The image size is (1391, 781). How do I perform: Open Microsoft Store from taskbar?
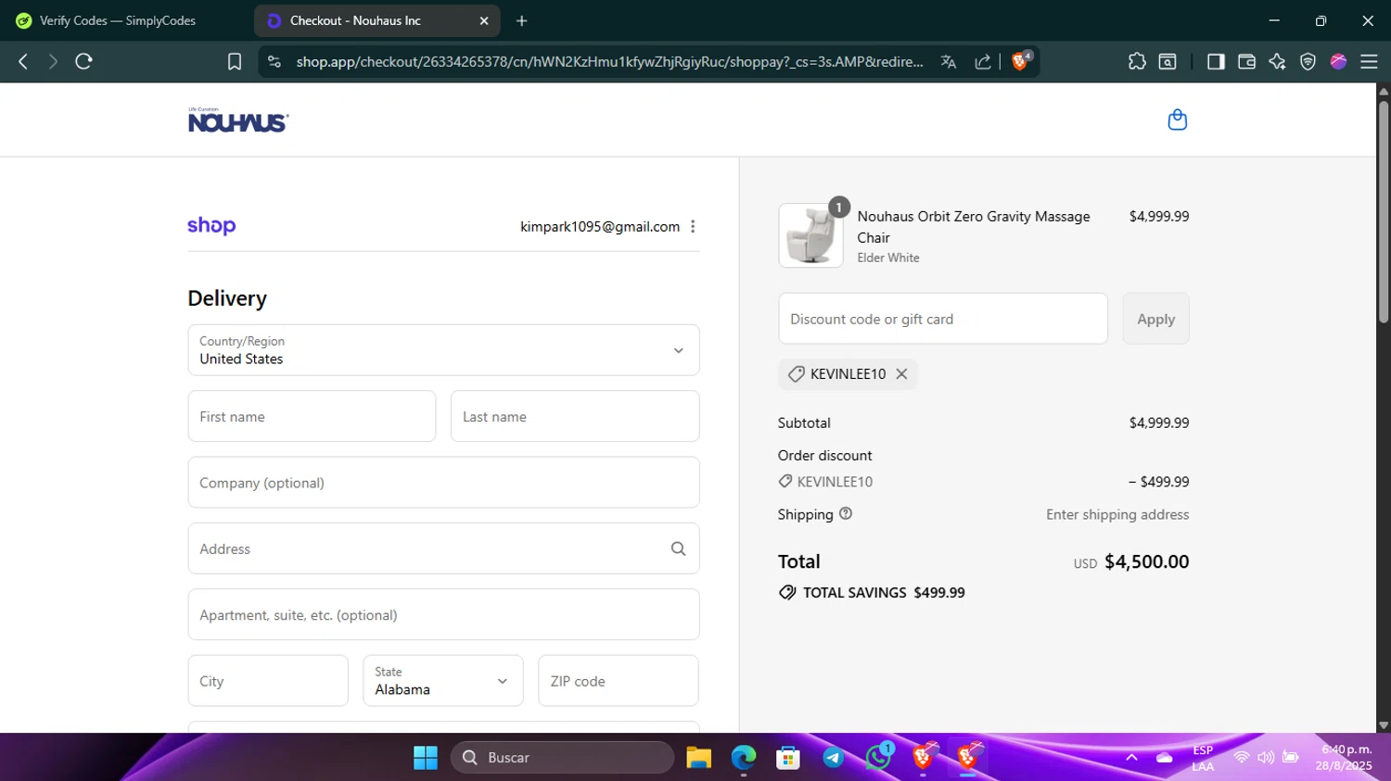[x=788, y=758]
